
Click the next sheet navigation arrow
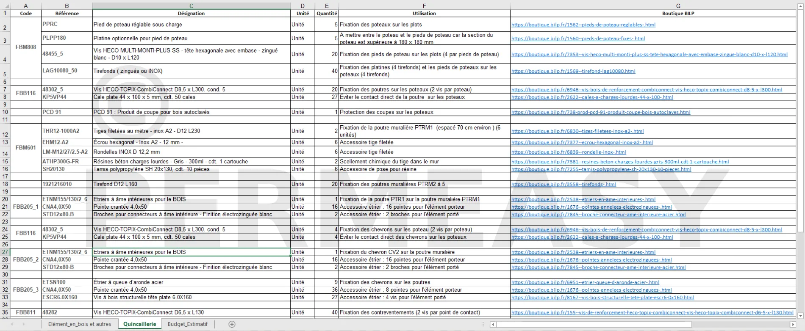(x=24, y=324)
